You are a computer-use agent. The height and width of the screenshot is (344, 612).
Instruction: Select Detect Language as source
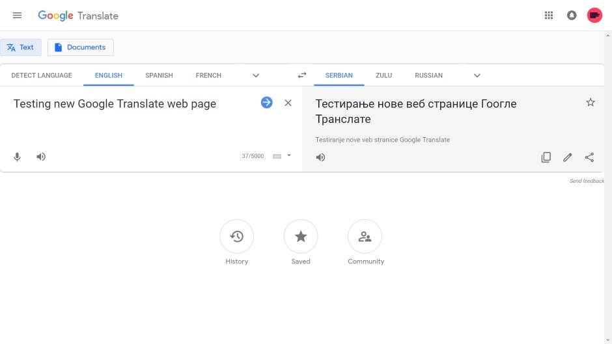click(42, 75)
